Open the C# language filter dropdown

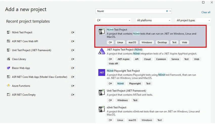113,20
